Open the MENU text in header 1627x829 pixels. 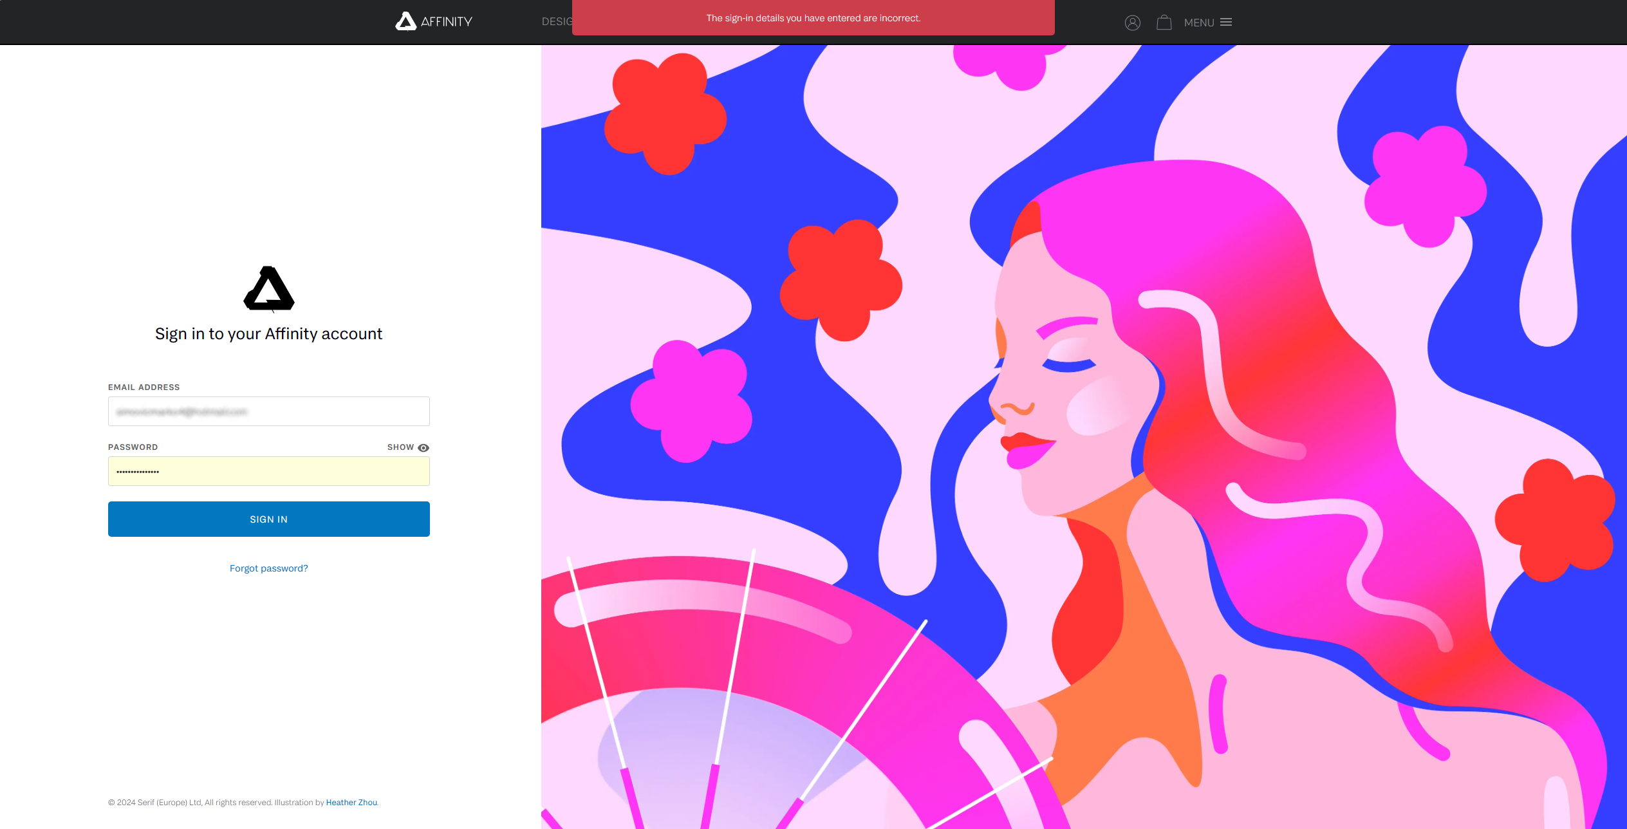tap(1198, 23)
